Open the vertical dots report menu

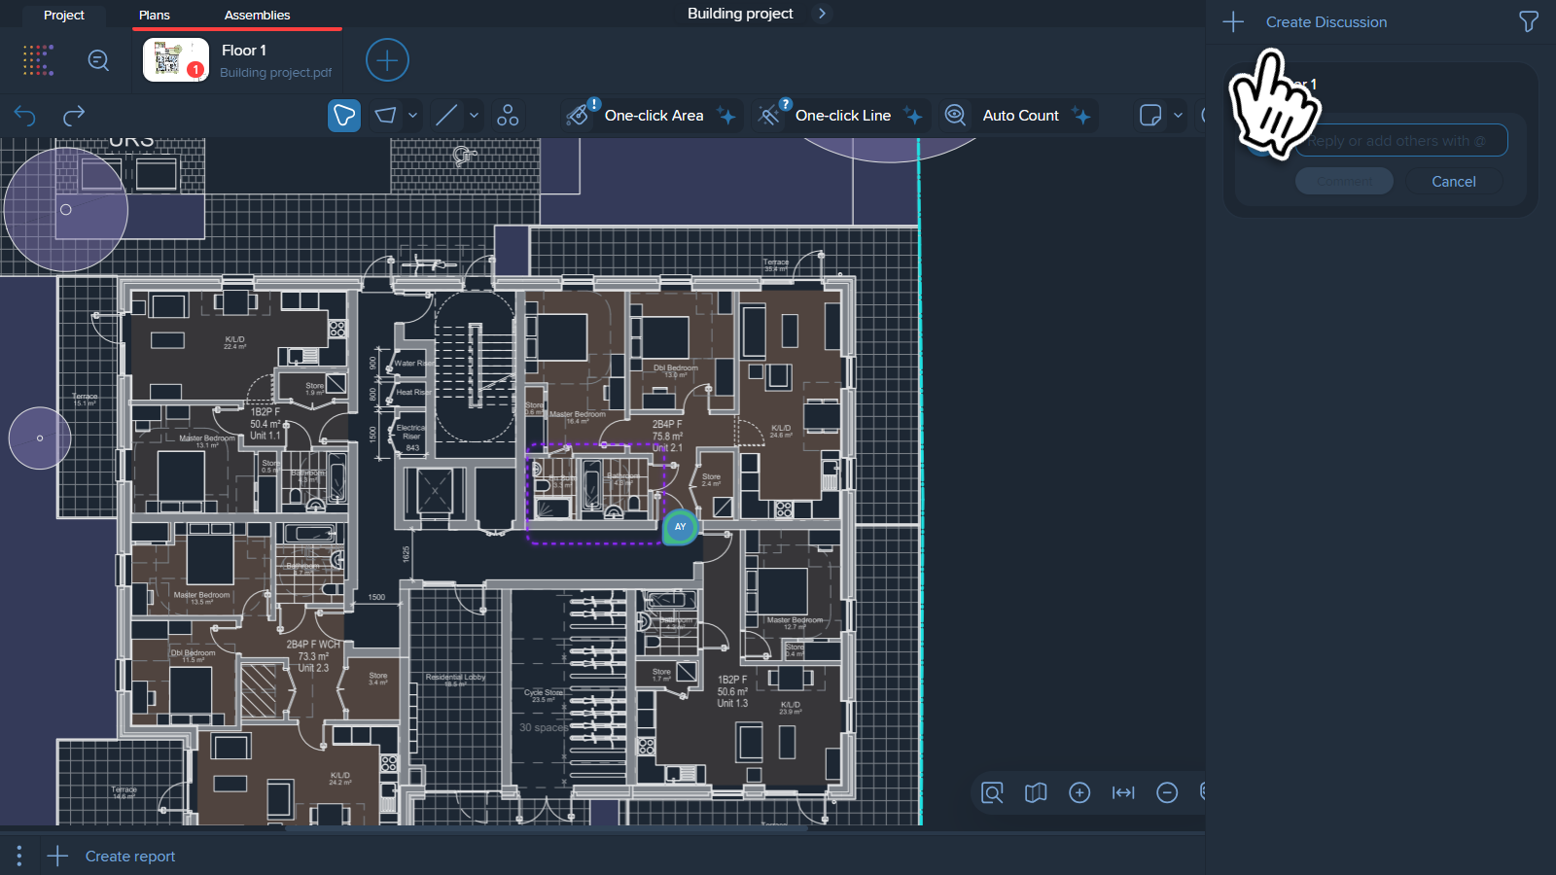[18, 856]
